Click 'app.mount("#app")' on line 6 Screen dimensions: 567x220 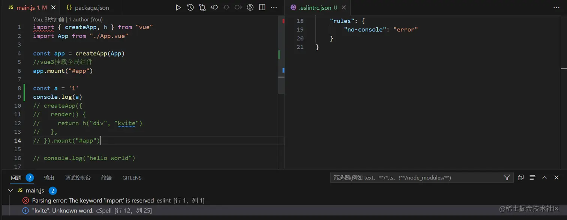point(63,71)
